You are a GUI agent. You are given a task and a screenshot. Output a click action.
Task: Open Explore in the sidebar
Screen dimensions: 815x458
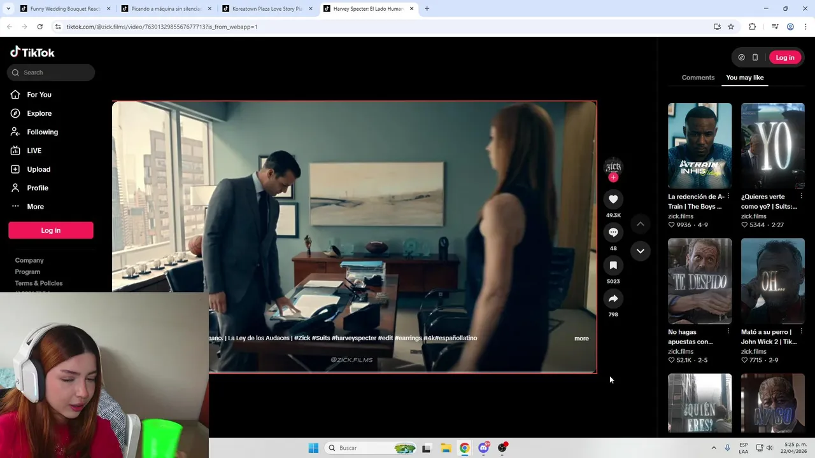click(x=39, y=113)
